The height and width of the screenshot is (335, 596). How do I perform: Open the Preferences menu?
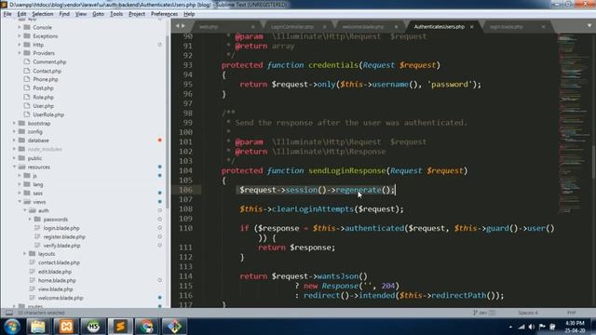(164, 14)
